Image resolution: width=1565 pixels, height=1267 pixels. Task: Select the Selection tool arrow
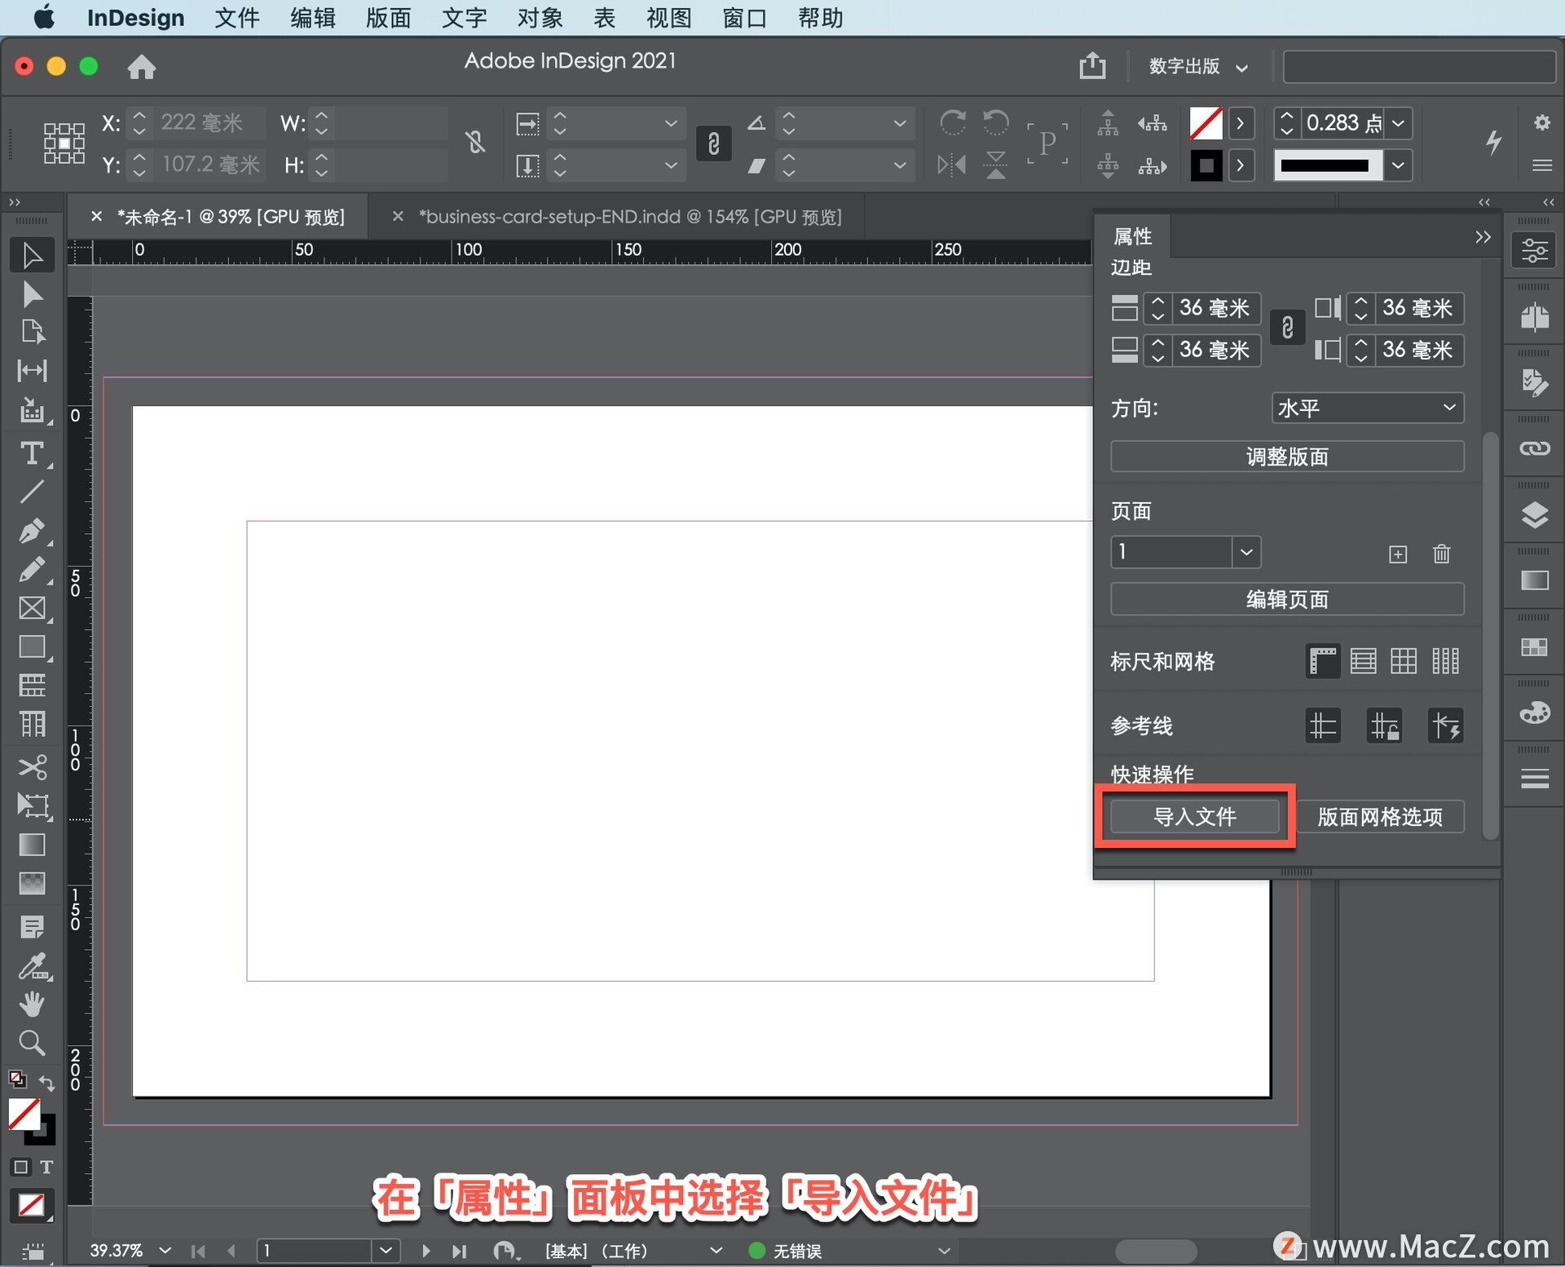tap(32, 255)
